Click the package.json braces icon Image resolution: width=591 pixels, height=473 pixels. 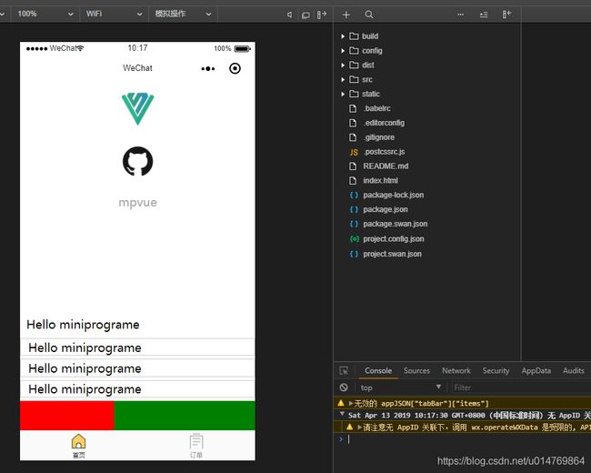point(354,210)
